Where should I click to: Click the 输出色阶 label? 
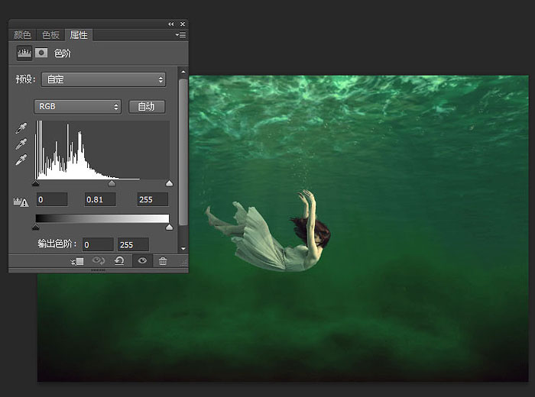[57, 244]
